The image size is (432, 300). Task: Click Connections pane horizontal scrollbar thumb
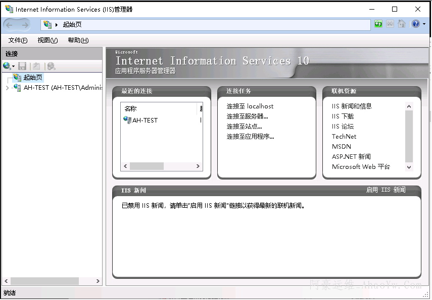coord(44,281)
